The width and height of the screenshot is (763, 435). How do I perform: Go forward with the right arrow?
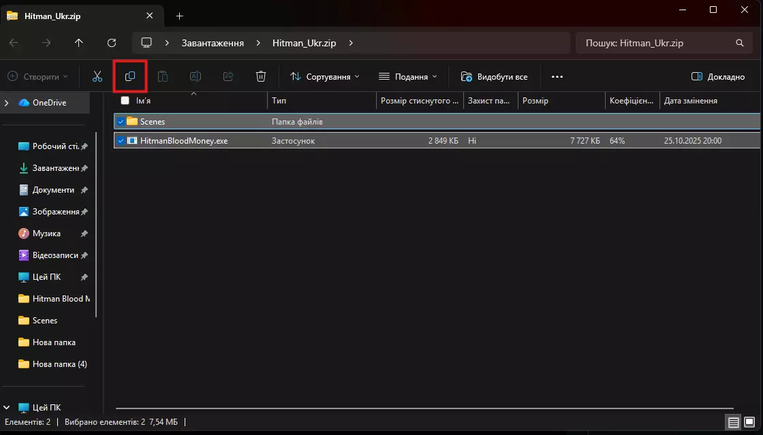tap(46, 43)
